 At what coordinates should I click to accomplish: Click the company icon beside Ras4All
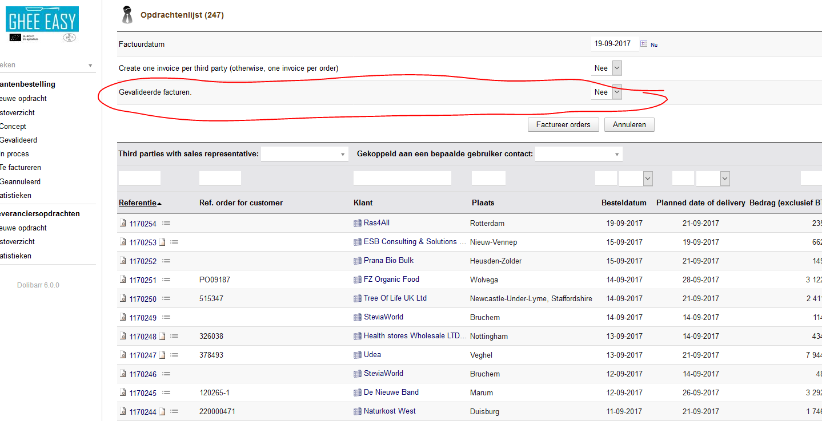(356, 222)
